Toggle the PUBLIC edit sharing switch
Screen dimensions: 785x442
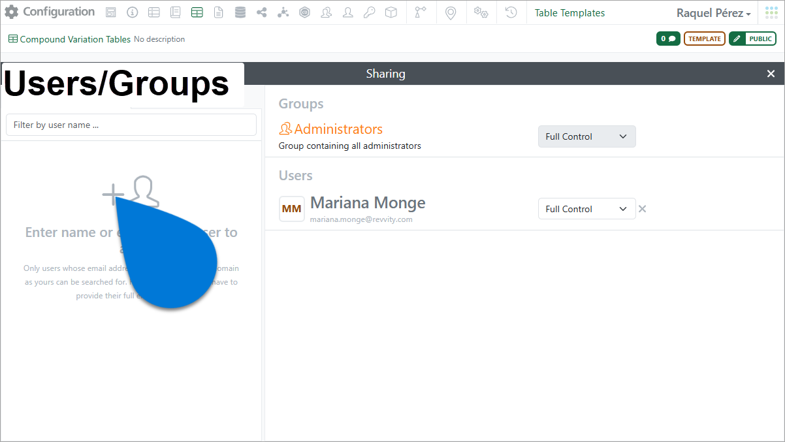[x=752, y=39]
